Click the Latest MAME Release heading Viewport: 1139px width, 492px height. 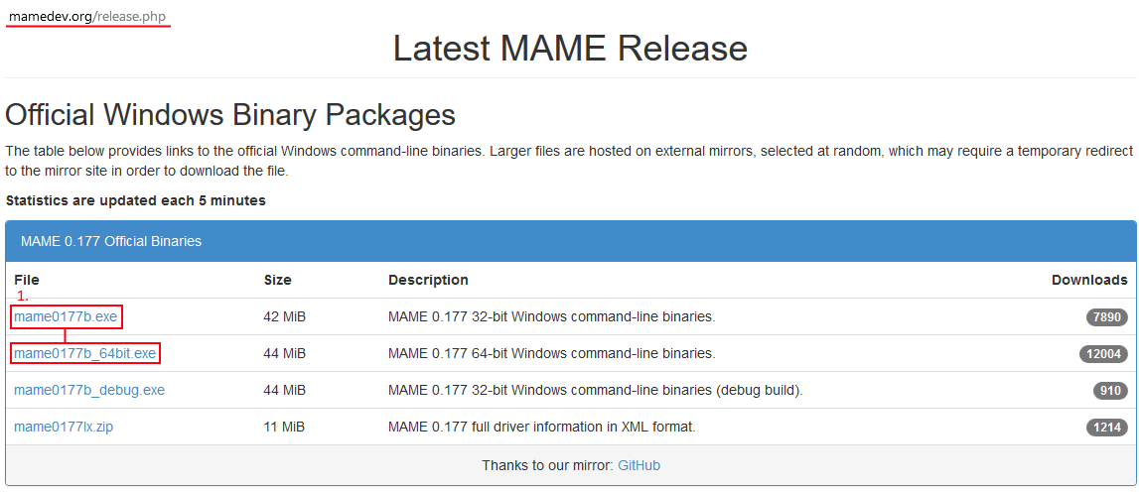point(570,48)
